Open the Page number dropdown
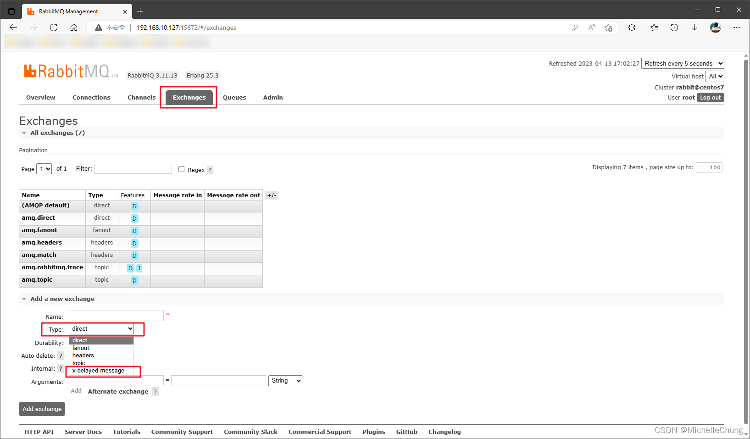Viewport: 750px width, 439px height. click(x=44, y=169)
